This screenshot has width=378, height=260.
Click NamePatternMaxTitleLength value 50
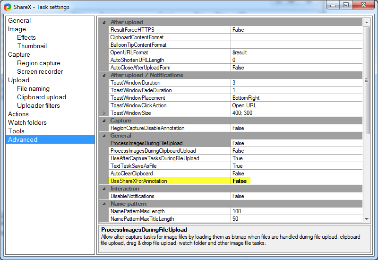297,219
